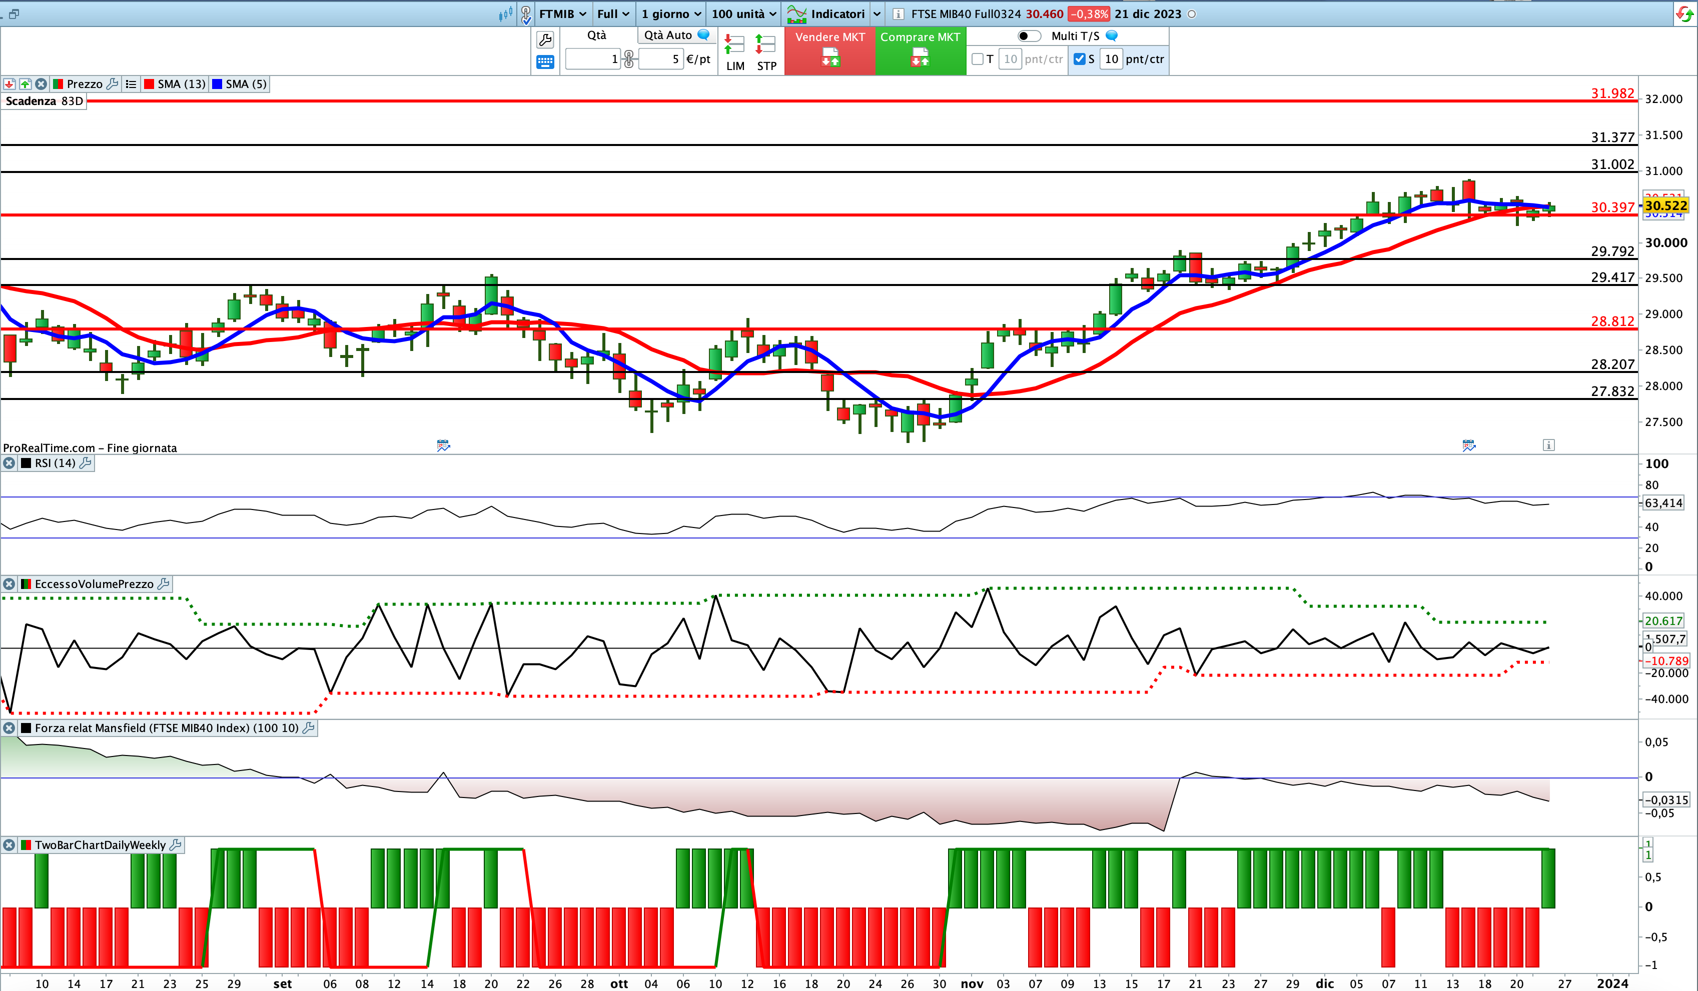1698x991 pixels.
Task: Click the trading settings wrench icon
Action: [x=545, y=39]
